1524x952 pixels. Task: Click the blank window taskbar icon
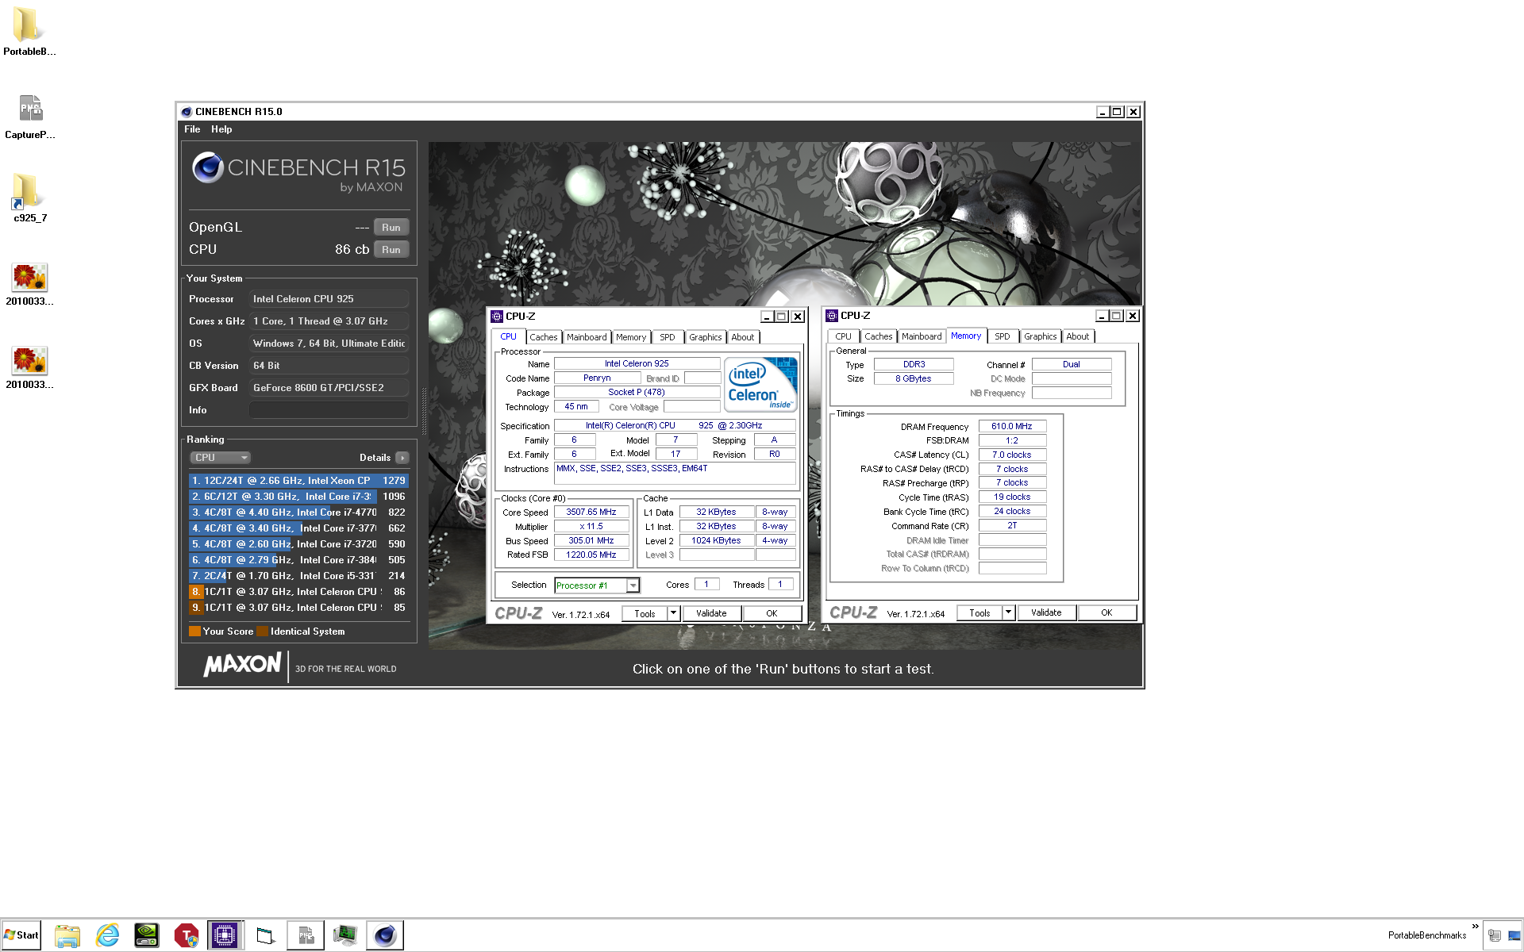266,935
